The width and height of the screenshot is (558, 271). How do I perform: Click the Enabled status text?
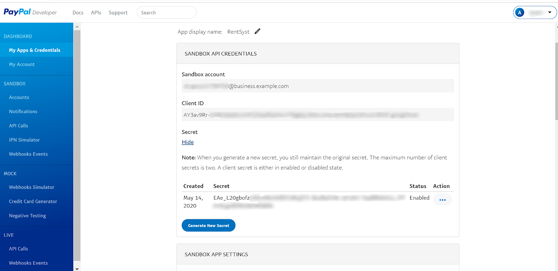coord(420,198)
